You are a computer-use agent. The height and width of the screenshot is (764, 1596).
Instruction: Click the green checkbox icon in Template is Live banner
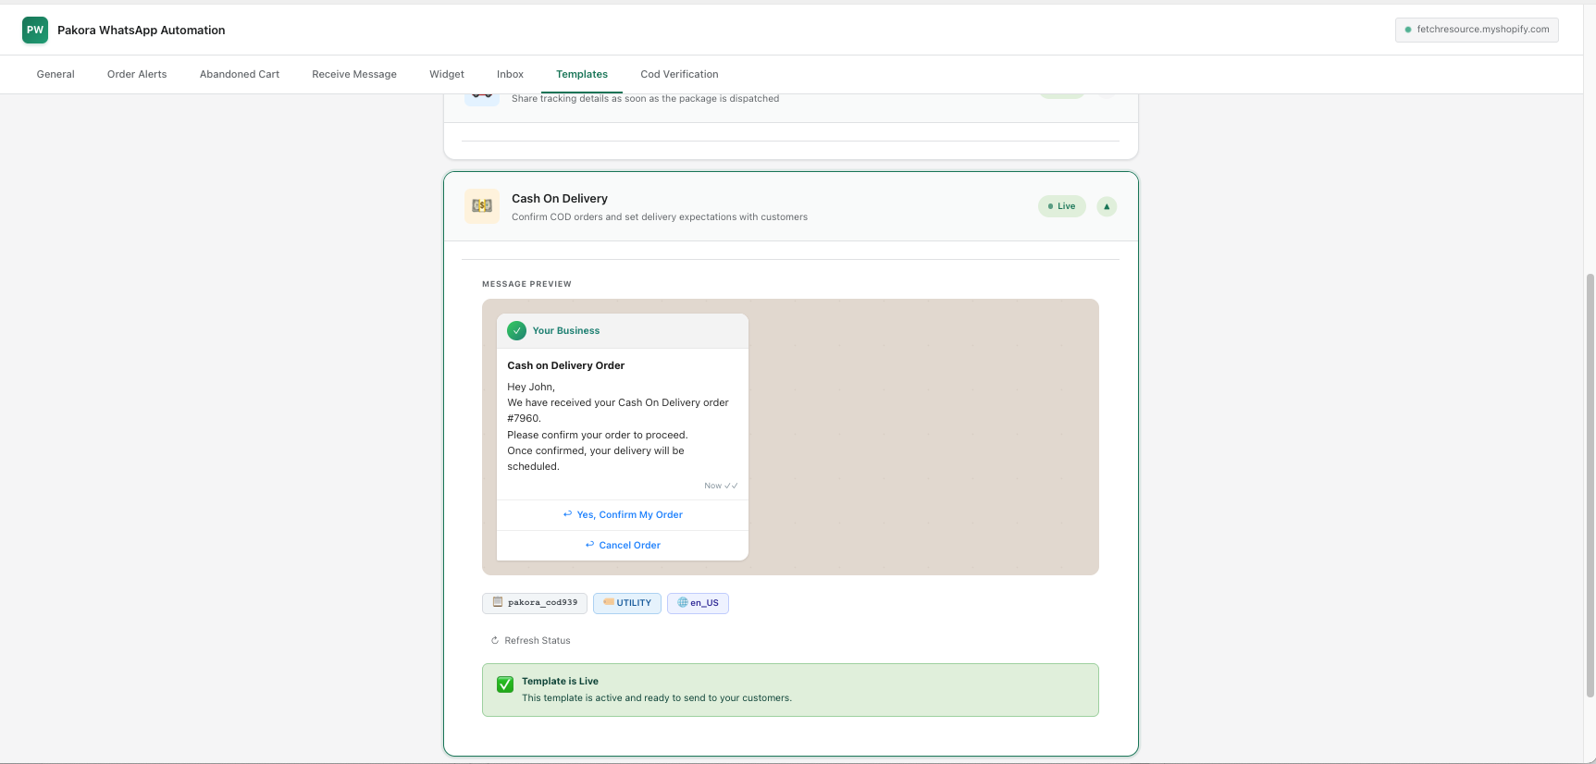505,684
